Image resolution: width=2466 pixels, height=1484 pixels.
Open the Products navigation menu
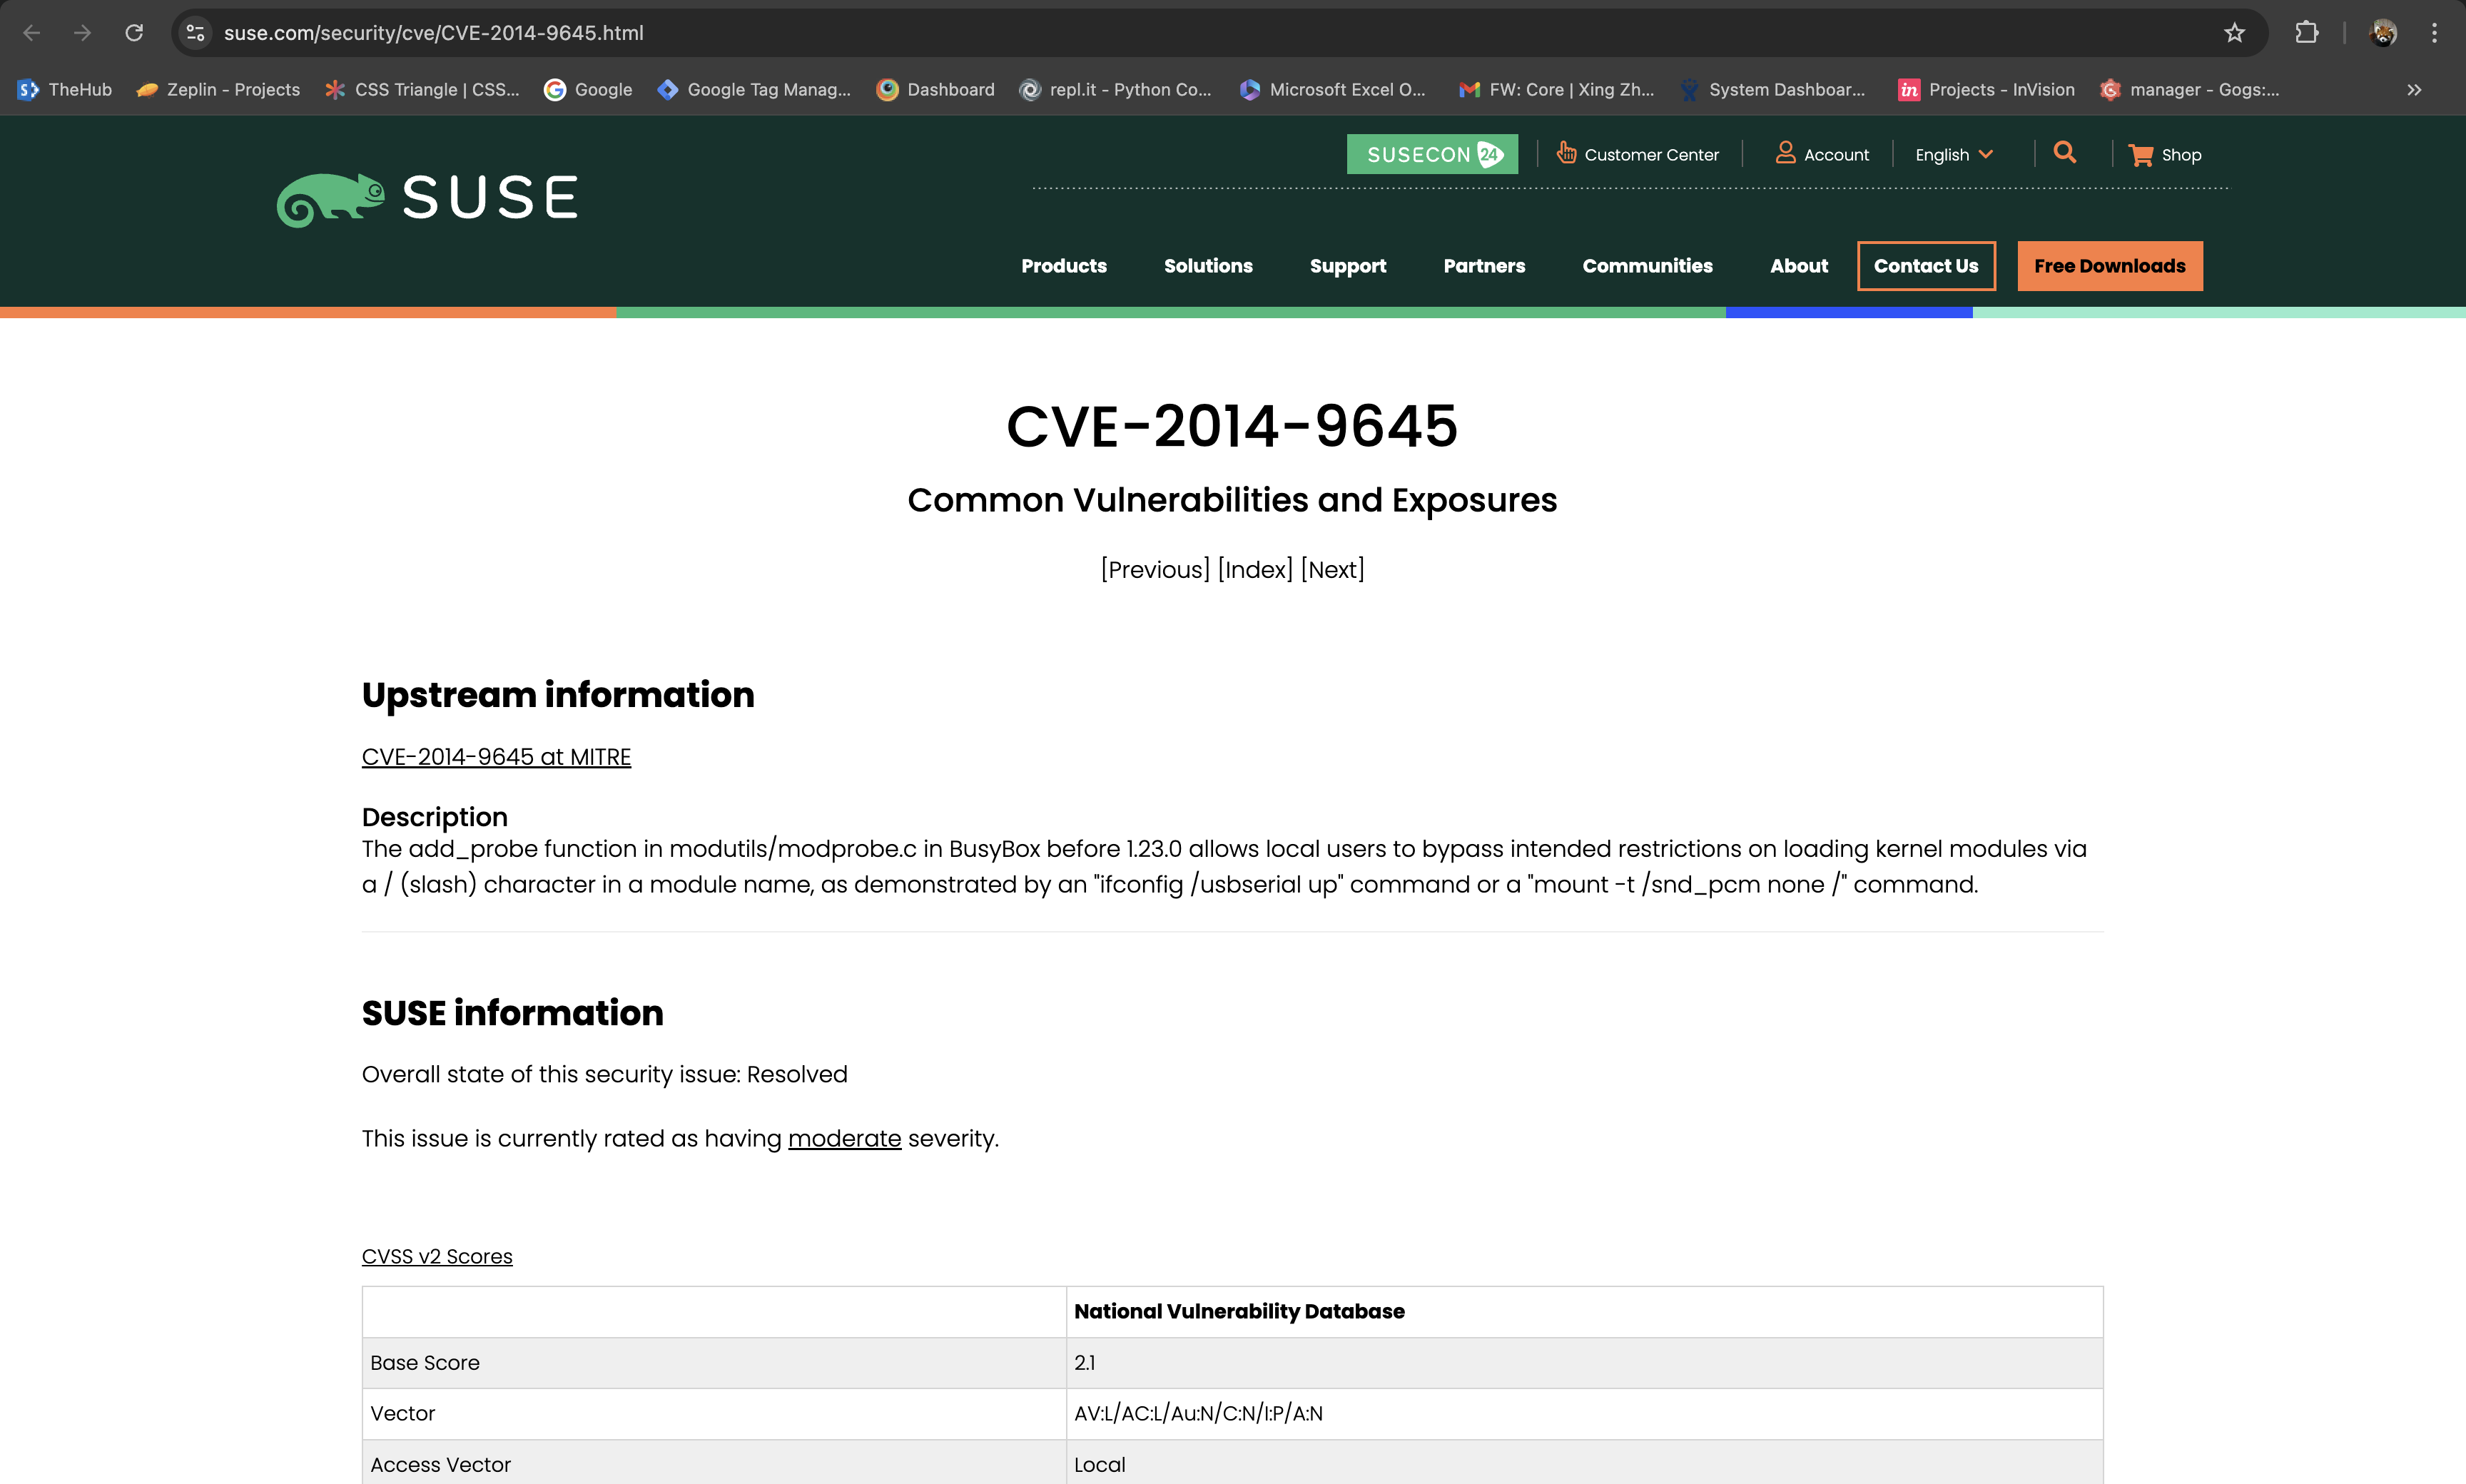[1063, 266]
